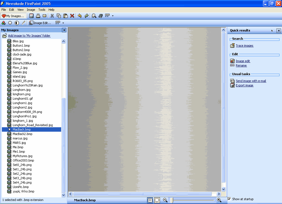The height and width of the screenshot is (204, 282).
Task: Select clock-jade.jpg in file list
Action: click(x=22, y=54)
